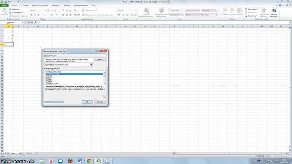Viewport: 292px width, 164px height.
Task: Open number format Общий dropdown
Action: [x=136, y=10]
